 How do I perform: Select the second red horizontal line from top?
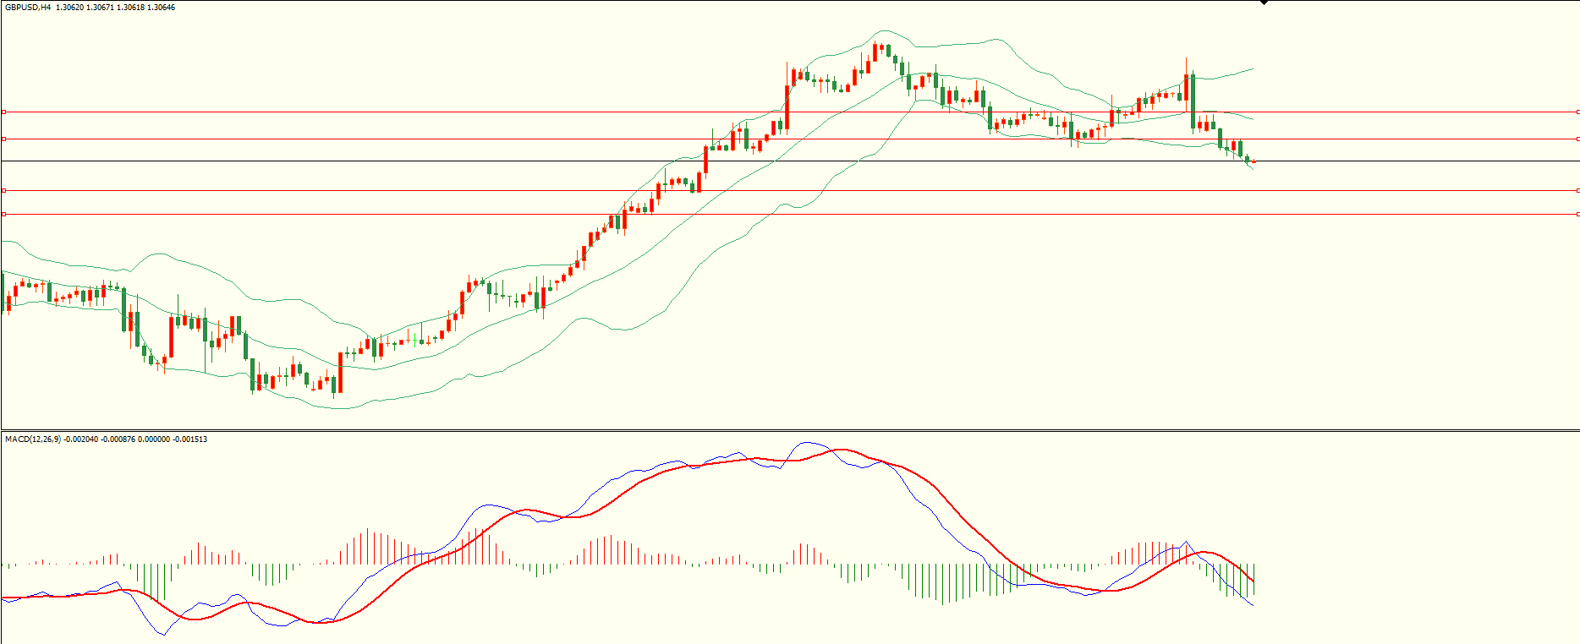[790, 139]
